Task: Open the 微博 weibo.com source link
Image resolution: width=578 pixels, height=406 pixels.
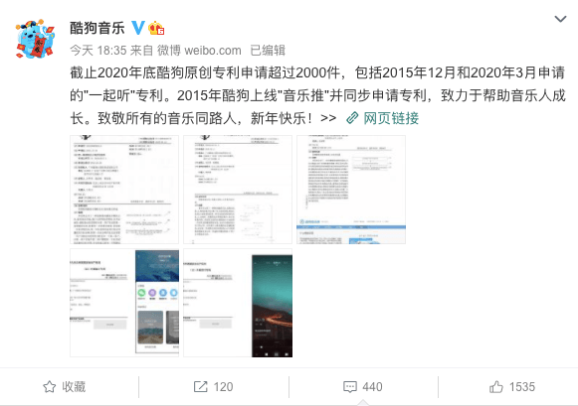Action: (x=199, y=51)
